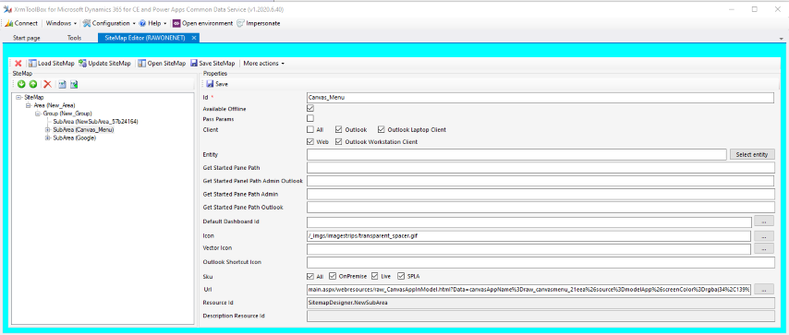Click Get Started Panel Path Admin Outlook field
This screenshot has height=335, width=789.
click(540, 181)
